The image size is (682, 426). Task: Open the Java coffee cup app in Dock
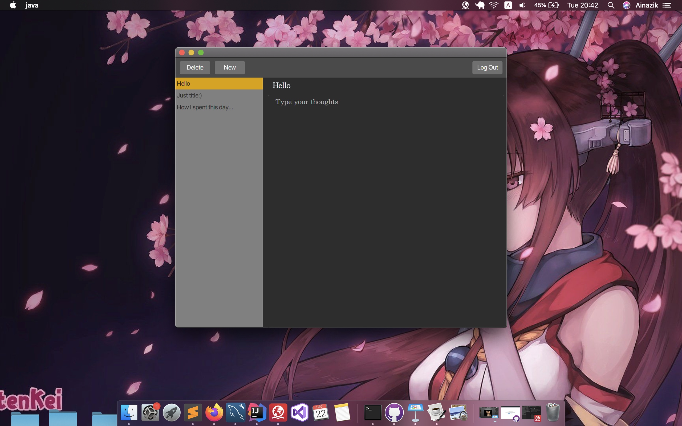click(x=437, y=413)
